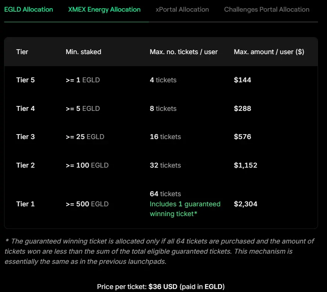Click the Price per ticket $36 USD text
The height and width of the screenshot is (292, 327).
pos(161,287)
